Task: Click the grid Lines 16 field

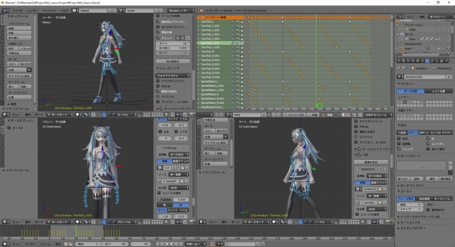Action: point(173,43)
